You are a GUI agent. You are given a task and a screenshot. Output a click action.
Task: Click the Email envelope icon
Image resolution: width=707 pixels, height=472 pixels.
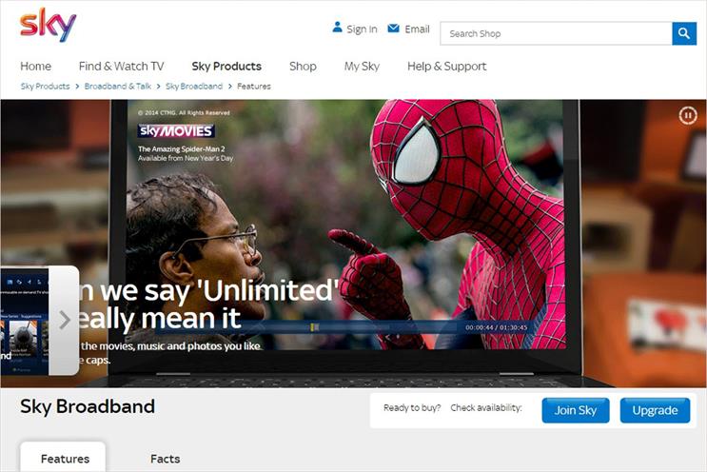pyautogui.click(x=393, y=29)
